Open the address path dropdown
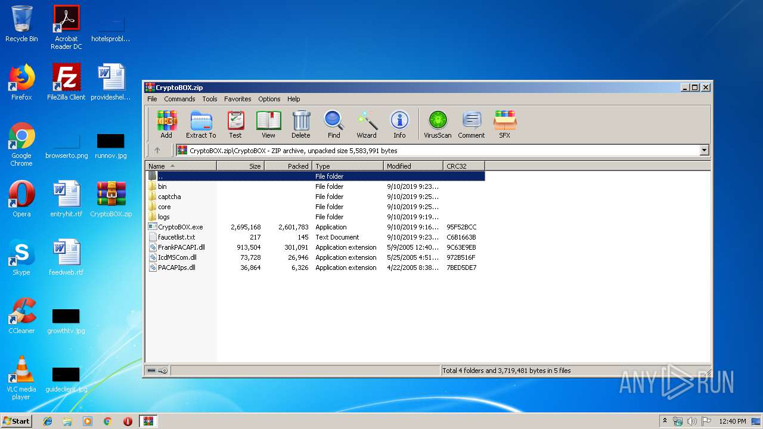Viewport: 763px width, 429px height. 705,151
